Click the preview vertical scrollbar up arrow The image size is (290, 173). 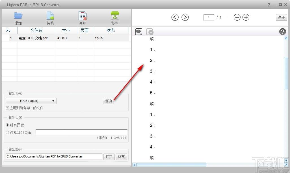coord(286,38)
